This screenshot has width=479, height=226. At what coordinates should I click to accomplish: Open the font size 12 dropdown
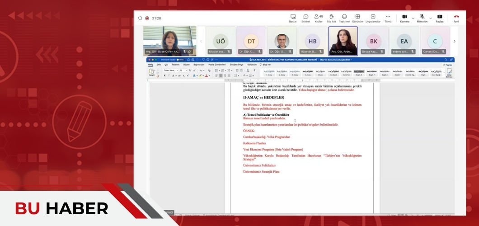(183, 71)
